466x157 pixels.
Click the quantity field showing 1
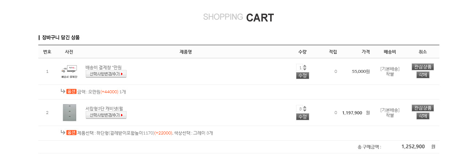[300, 68]
